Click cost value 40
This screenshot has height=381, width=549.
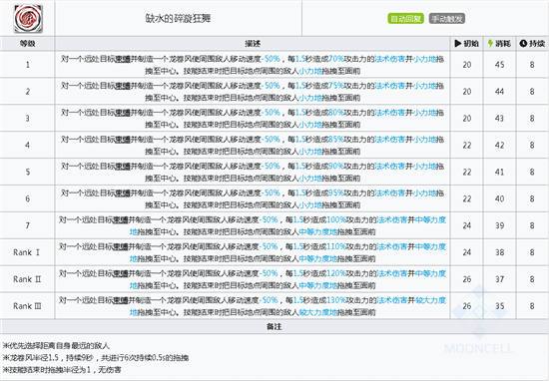[x=500, y=198]
